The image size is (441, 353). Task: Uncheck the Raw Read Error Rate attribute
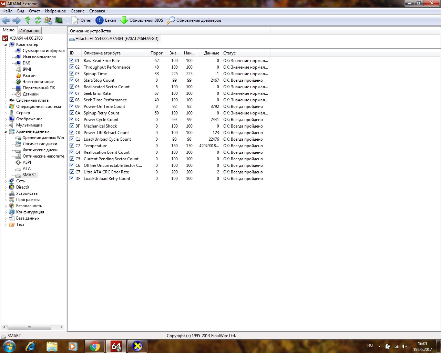point(72,60)
